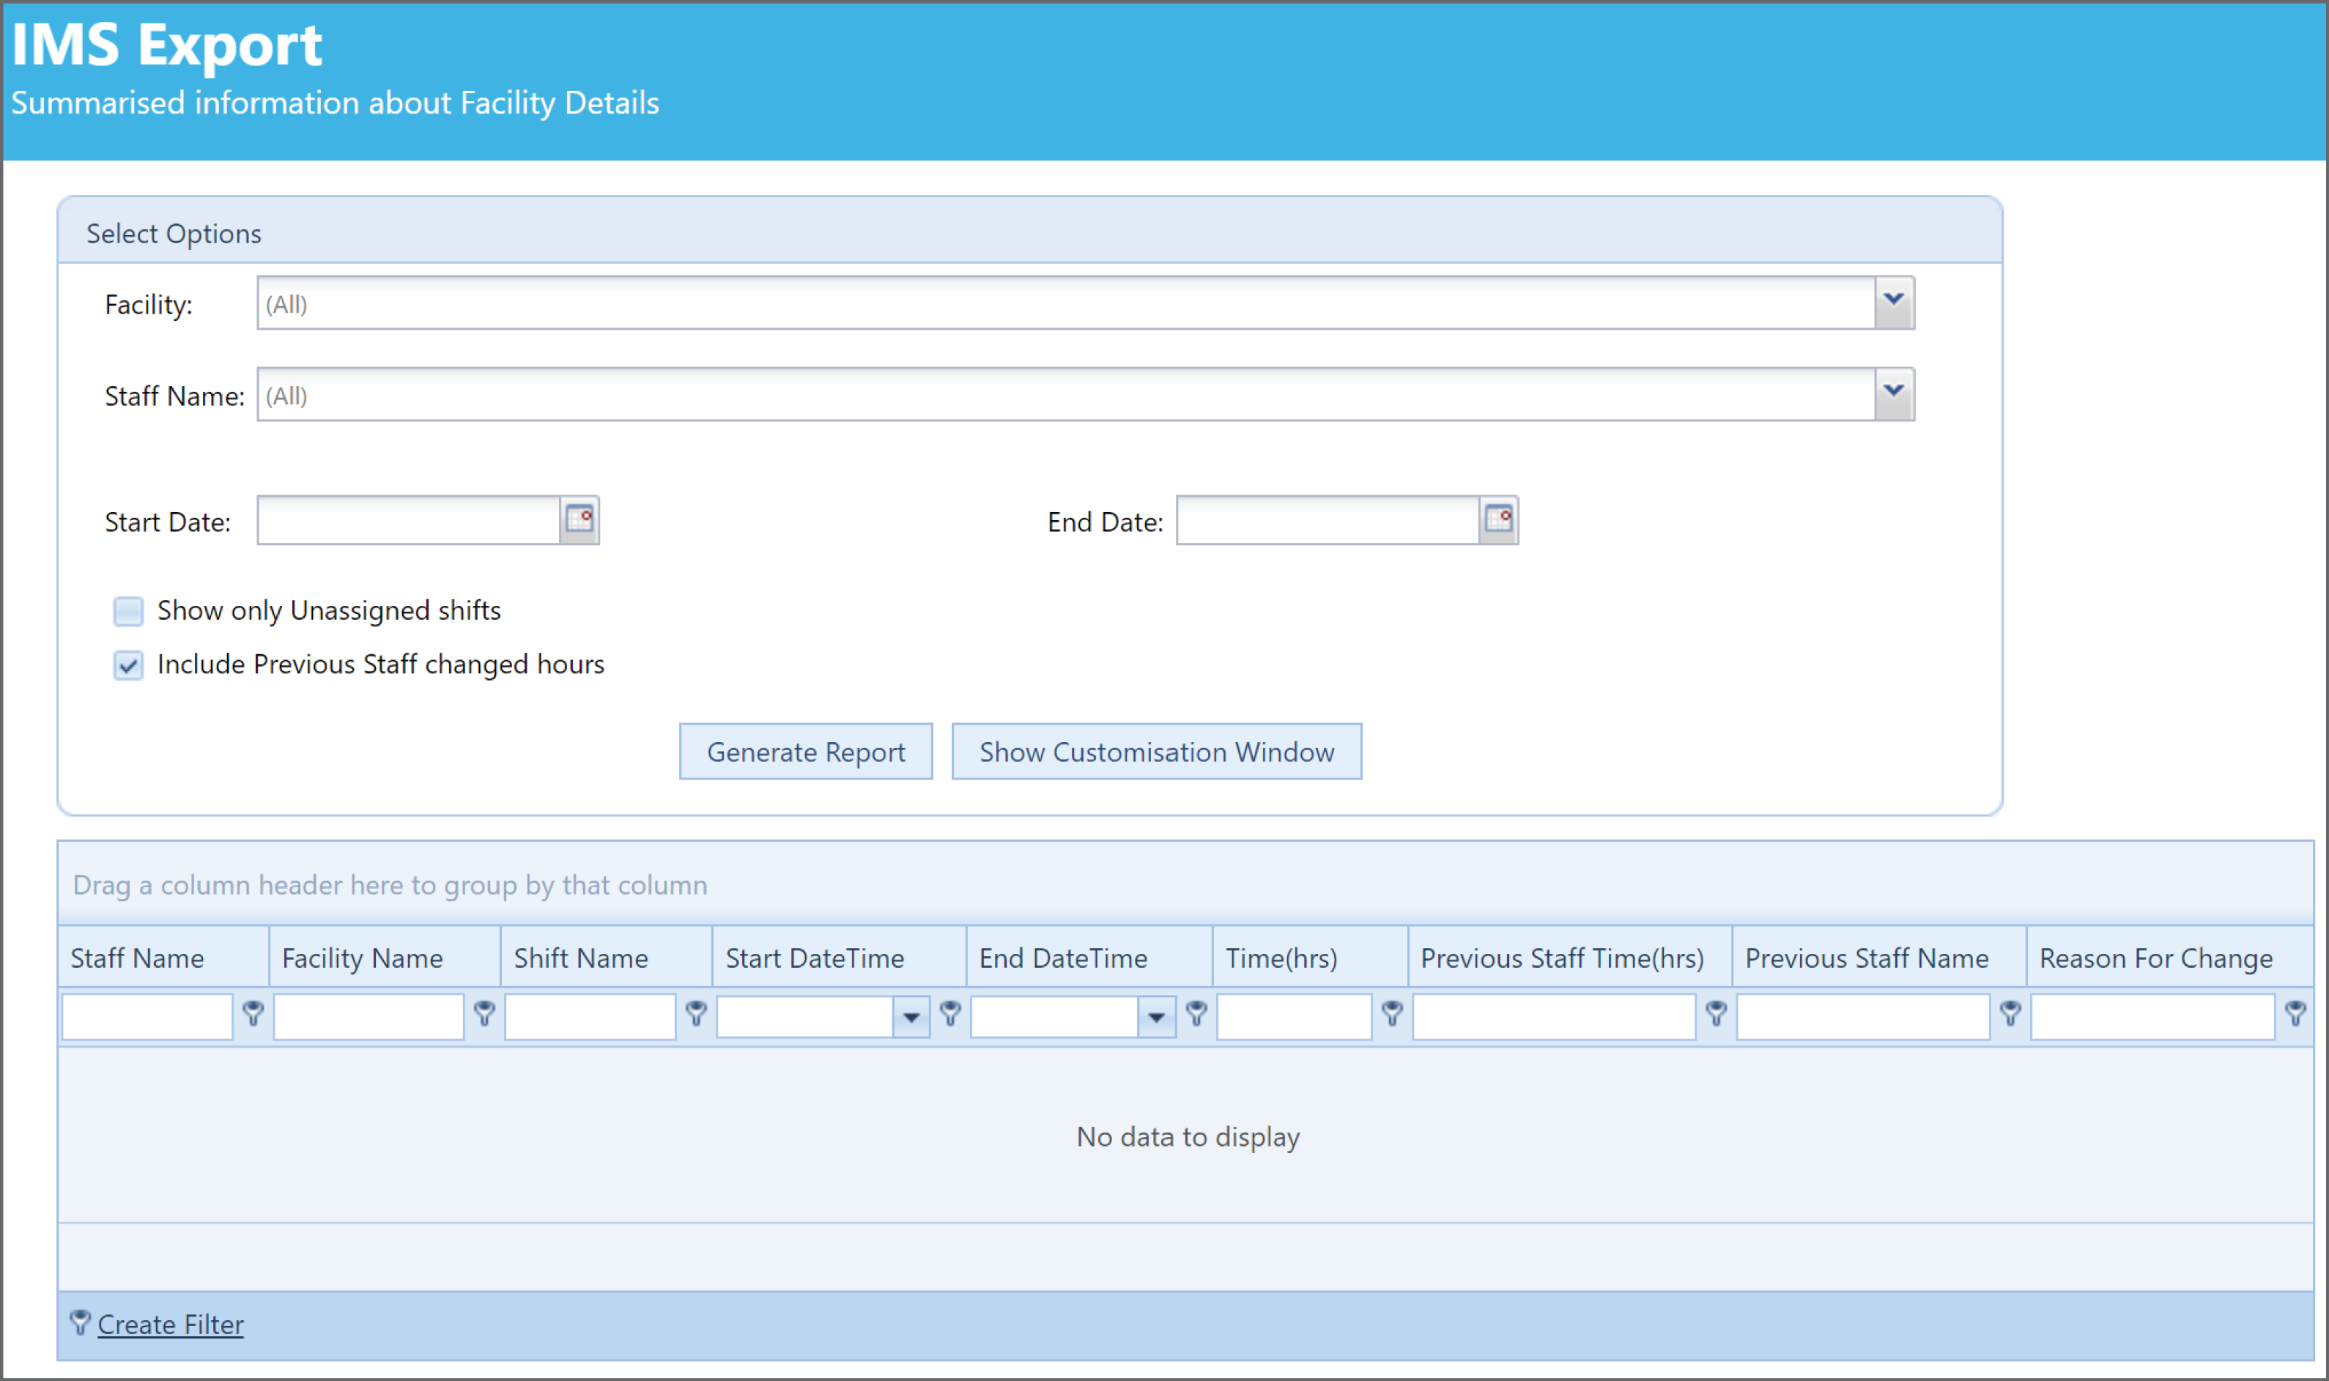Sort by Previous Staff Time(hrs) column header
The image size is (2329, 1381).
point(1570,958)
